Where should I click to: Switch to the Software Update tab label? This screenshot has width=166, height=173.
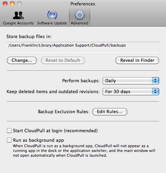52,23
